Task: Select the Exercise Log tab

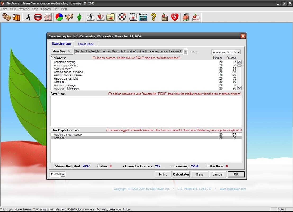Action: point(61,44)
